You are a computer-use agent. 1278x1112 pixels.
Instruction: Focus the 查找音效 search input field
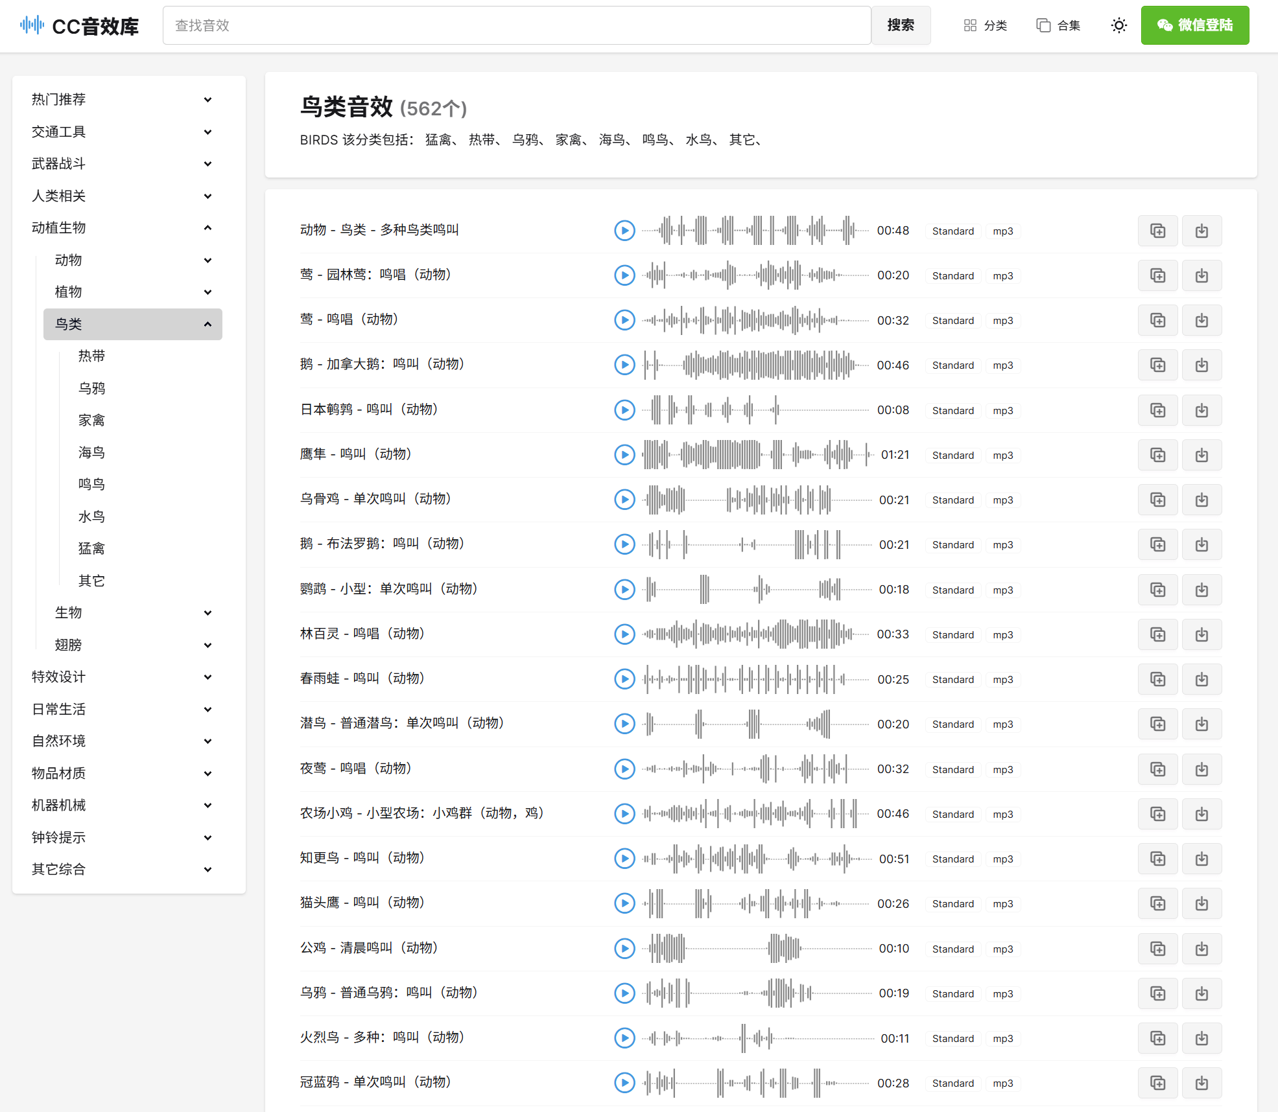516,25
